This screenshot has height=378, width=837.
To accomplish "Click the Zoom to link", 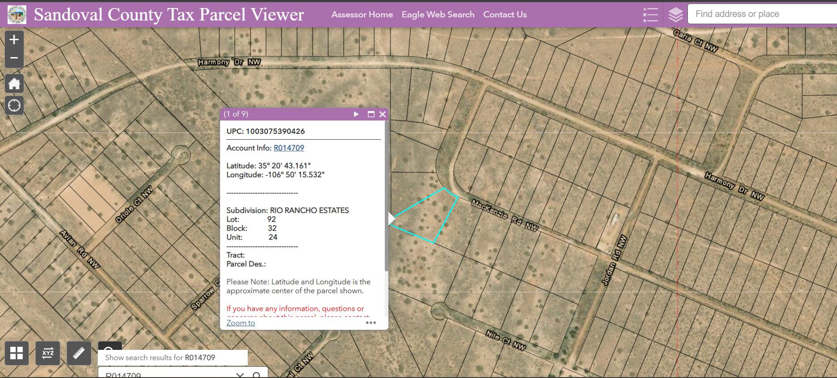I will pos(241,323).
